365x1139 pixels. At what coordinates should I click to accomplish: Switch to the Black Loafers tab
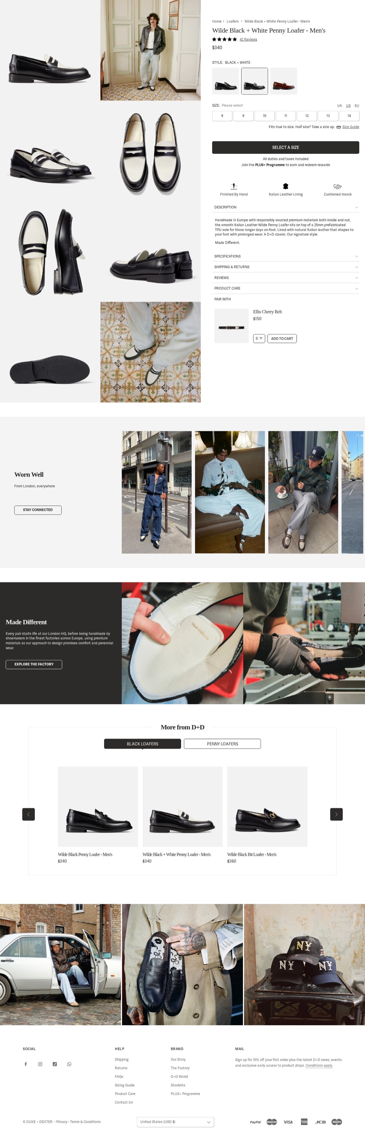click(142, 744)
